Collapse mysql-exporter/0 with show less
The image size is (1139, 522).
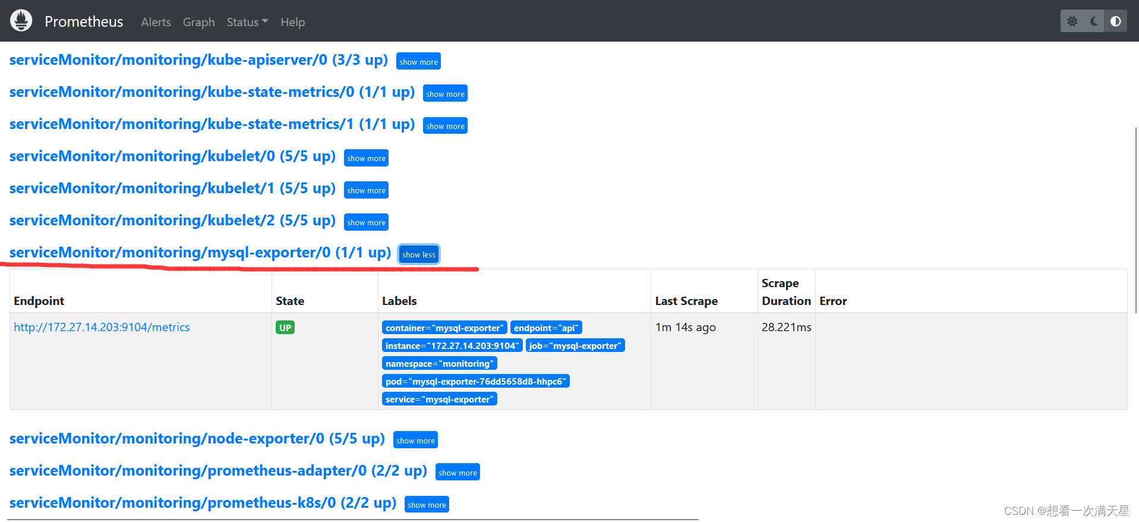point(419,254)
